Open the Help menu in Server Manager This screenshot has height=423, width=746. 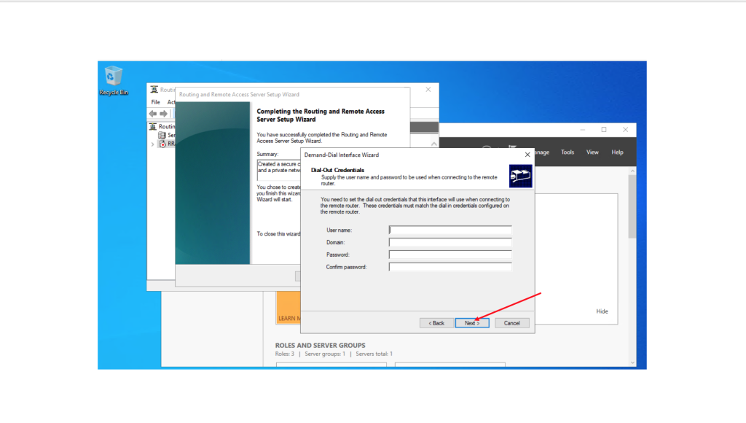[x=617, y=152]
